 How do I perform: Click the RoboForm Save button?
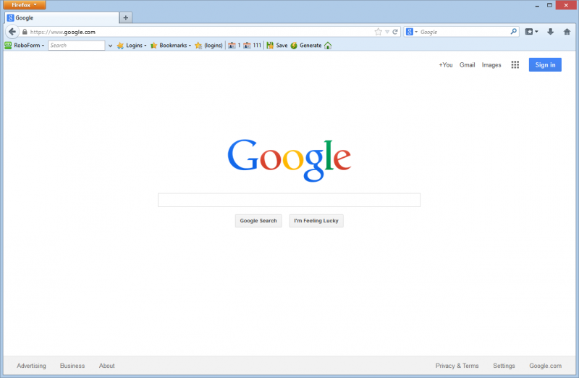277,46
